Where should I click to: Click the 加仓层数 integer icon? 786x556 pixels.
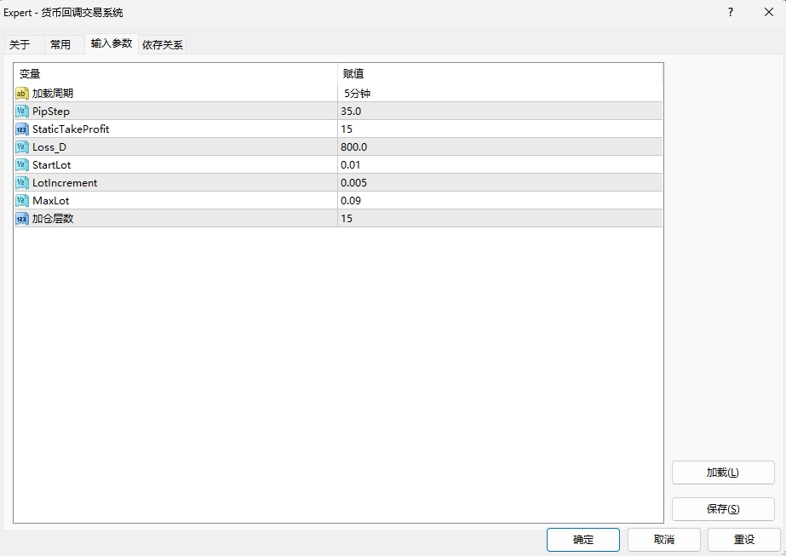coord(22,219)
